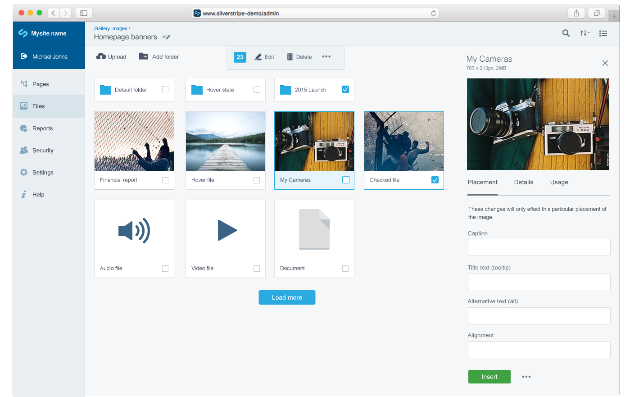Viewport: 630px width, 397px height.
Task: Uncheck the 2015 Launch folder checkbox
Action: tap(345, 89)
